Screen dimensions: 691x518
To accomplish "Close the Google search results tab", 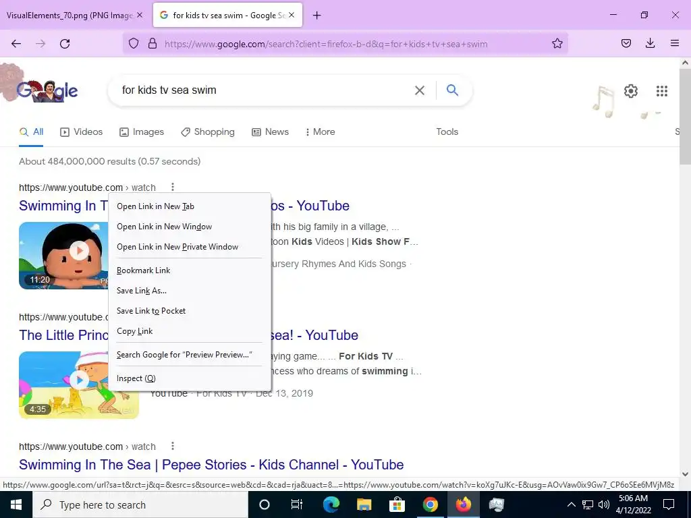I will pos(292,15).
